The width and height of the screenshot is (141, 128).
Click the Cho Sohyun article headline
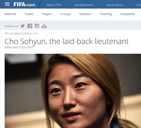67,41
